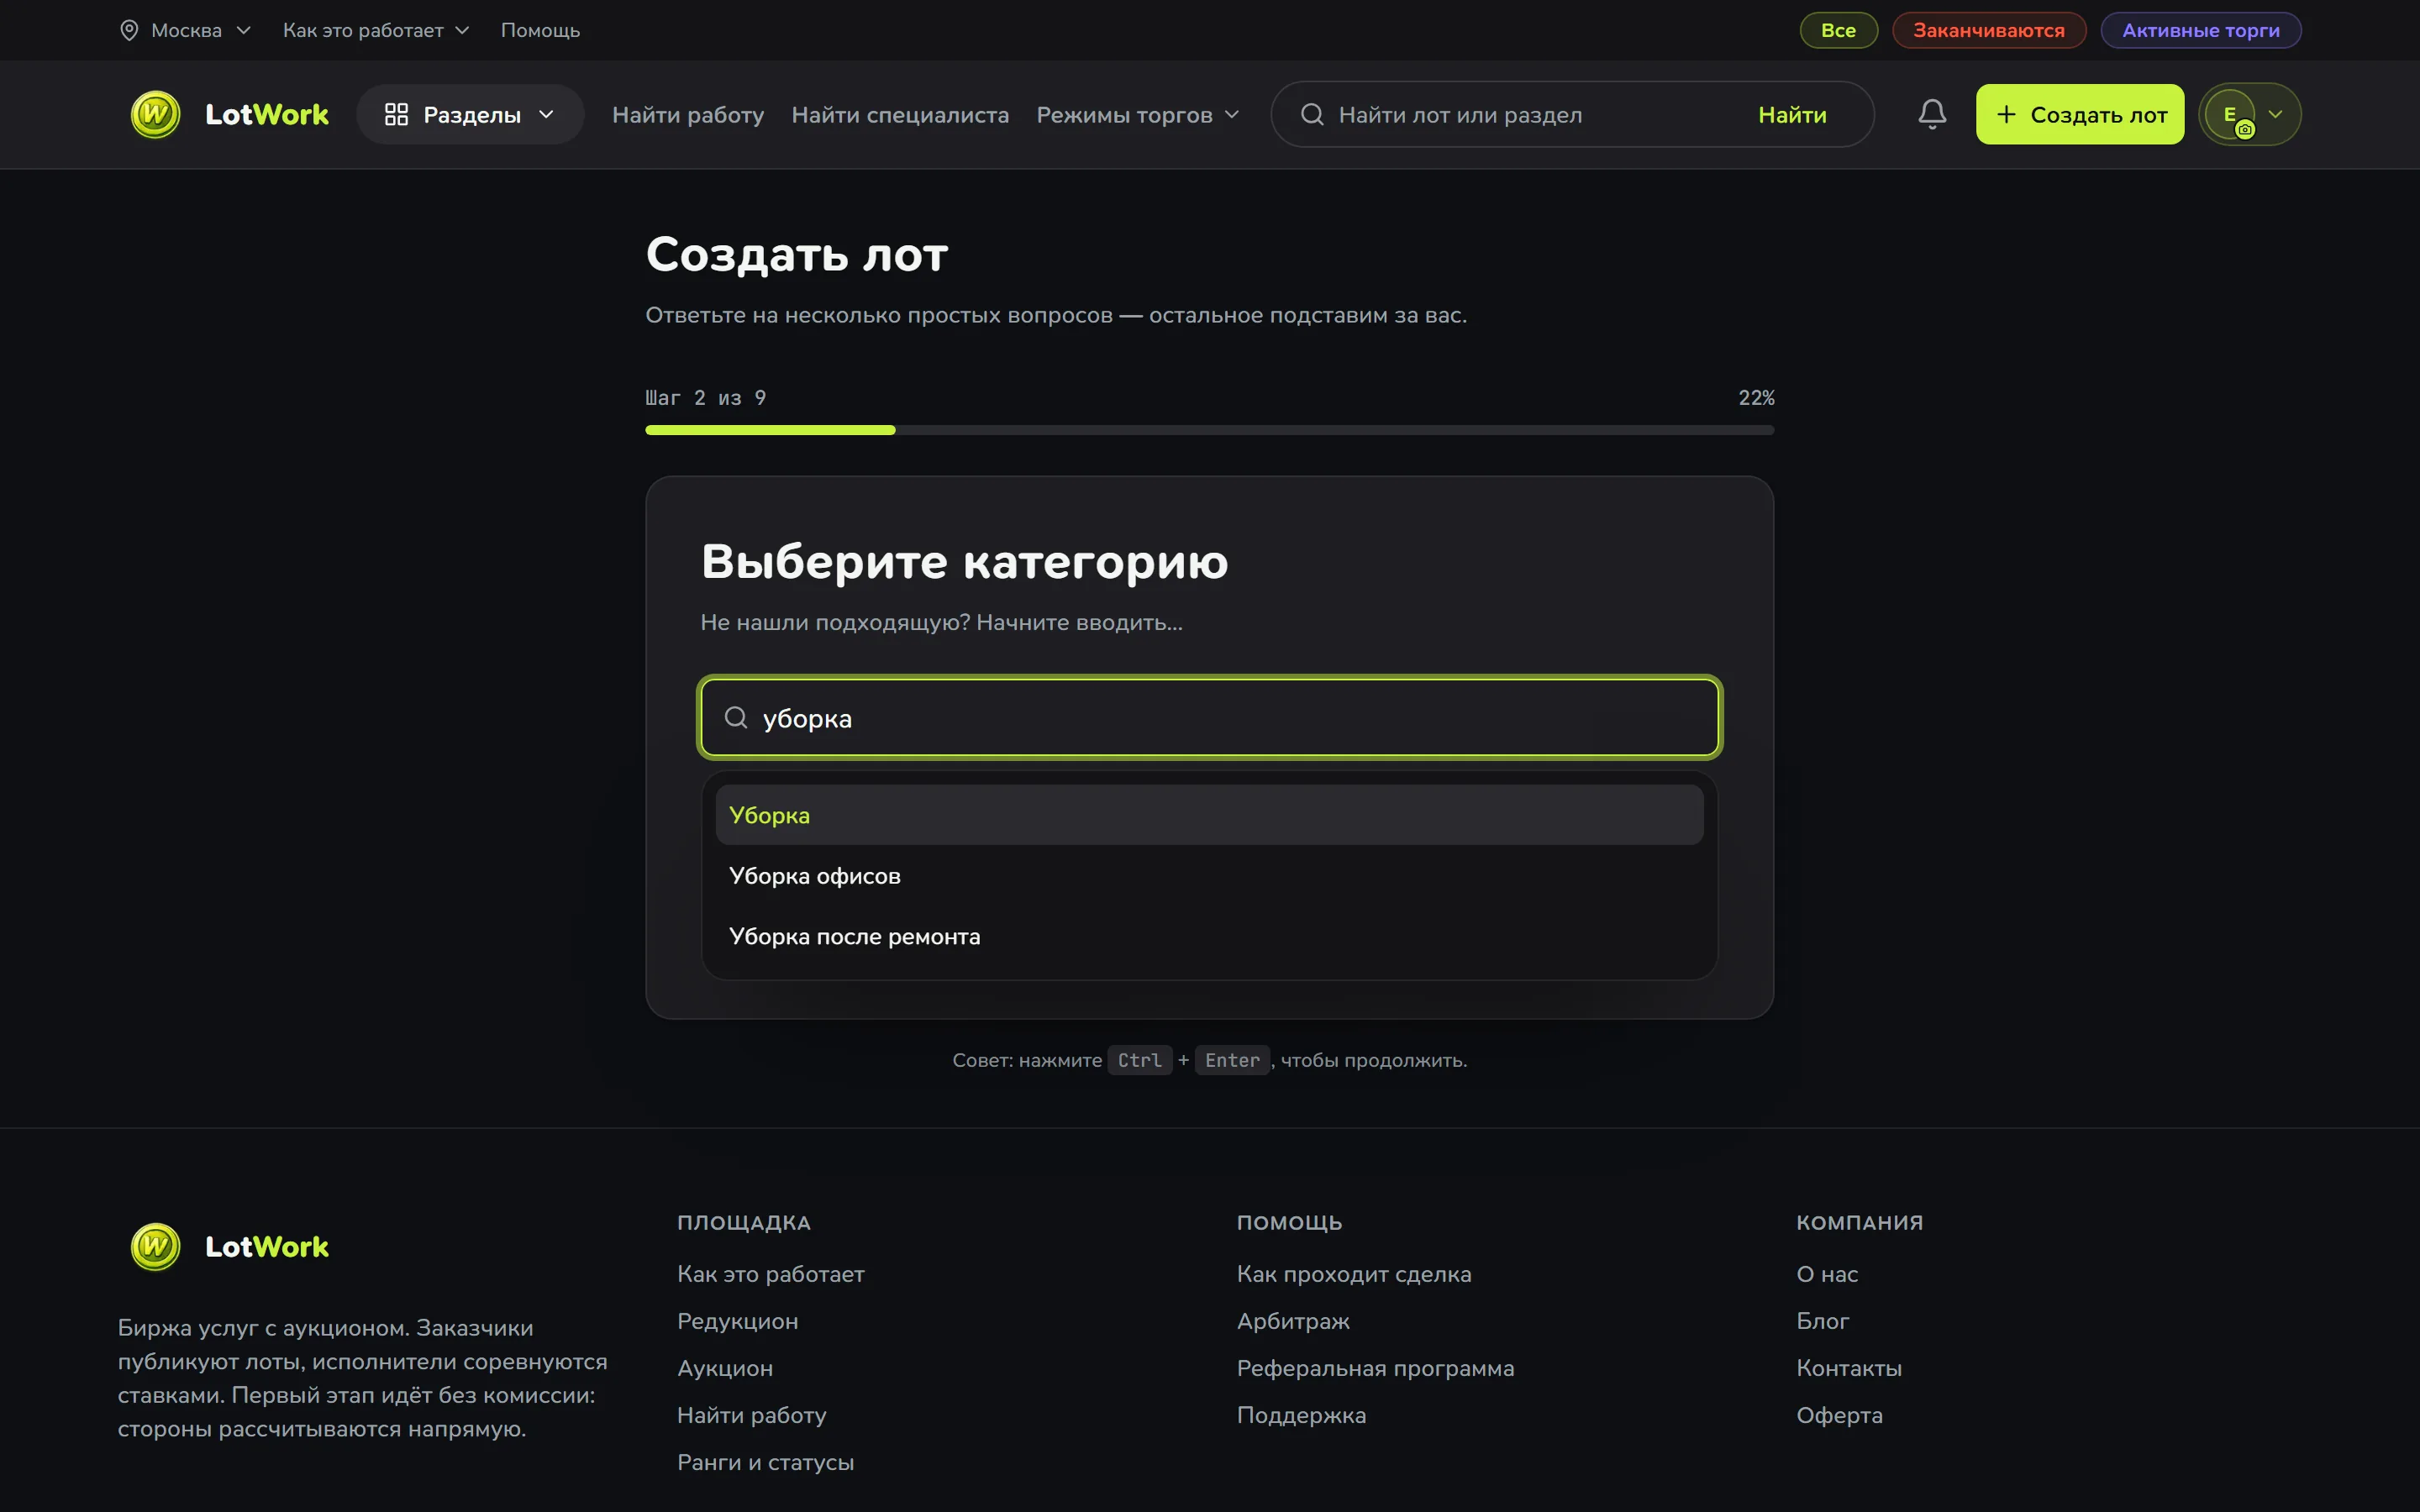Open footer link Как это работает

pos(770,1274)
